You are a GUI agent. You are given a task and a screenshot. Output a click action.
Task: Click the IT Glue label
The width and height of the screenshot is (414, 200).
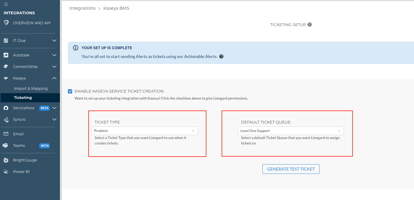point(19,41)
